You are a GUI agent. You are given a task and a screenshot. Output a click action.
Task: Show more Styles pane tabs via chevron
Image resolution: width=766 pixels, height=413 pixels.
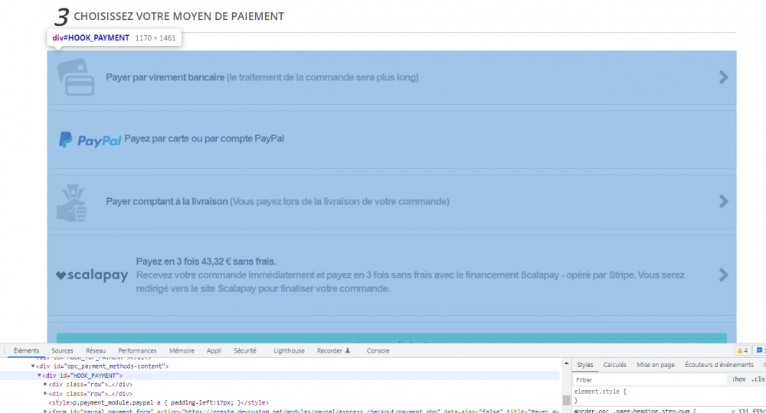pos(763,365)
